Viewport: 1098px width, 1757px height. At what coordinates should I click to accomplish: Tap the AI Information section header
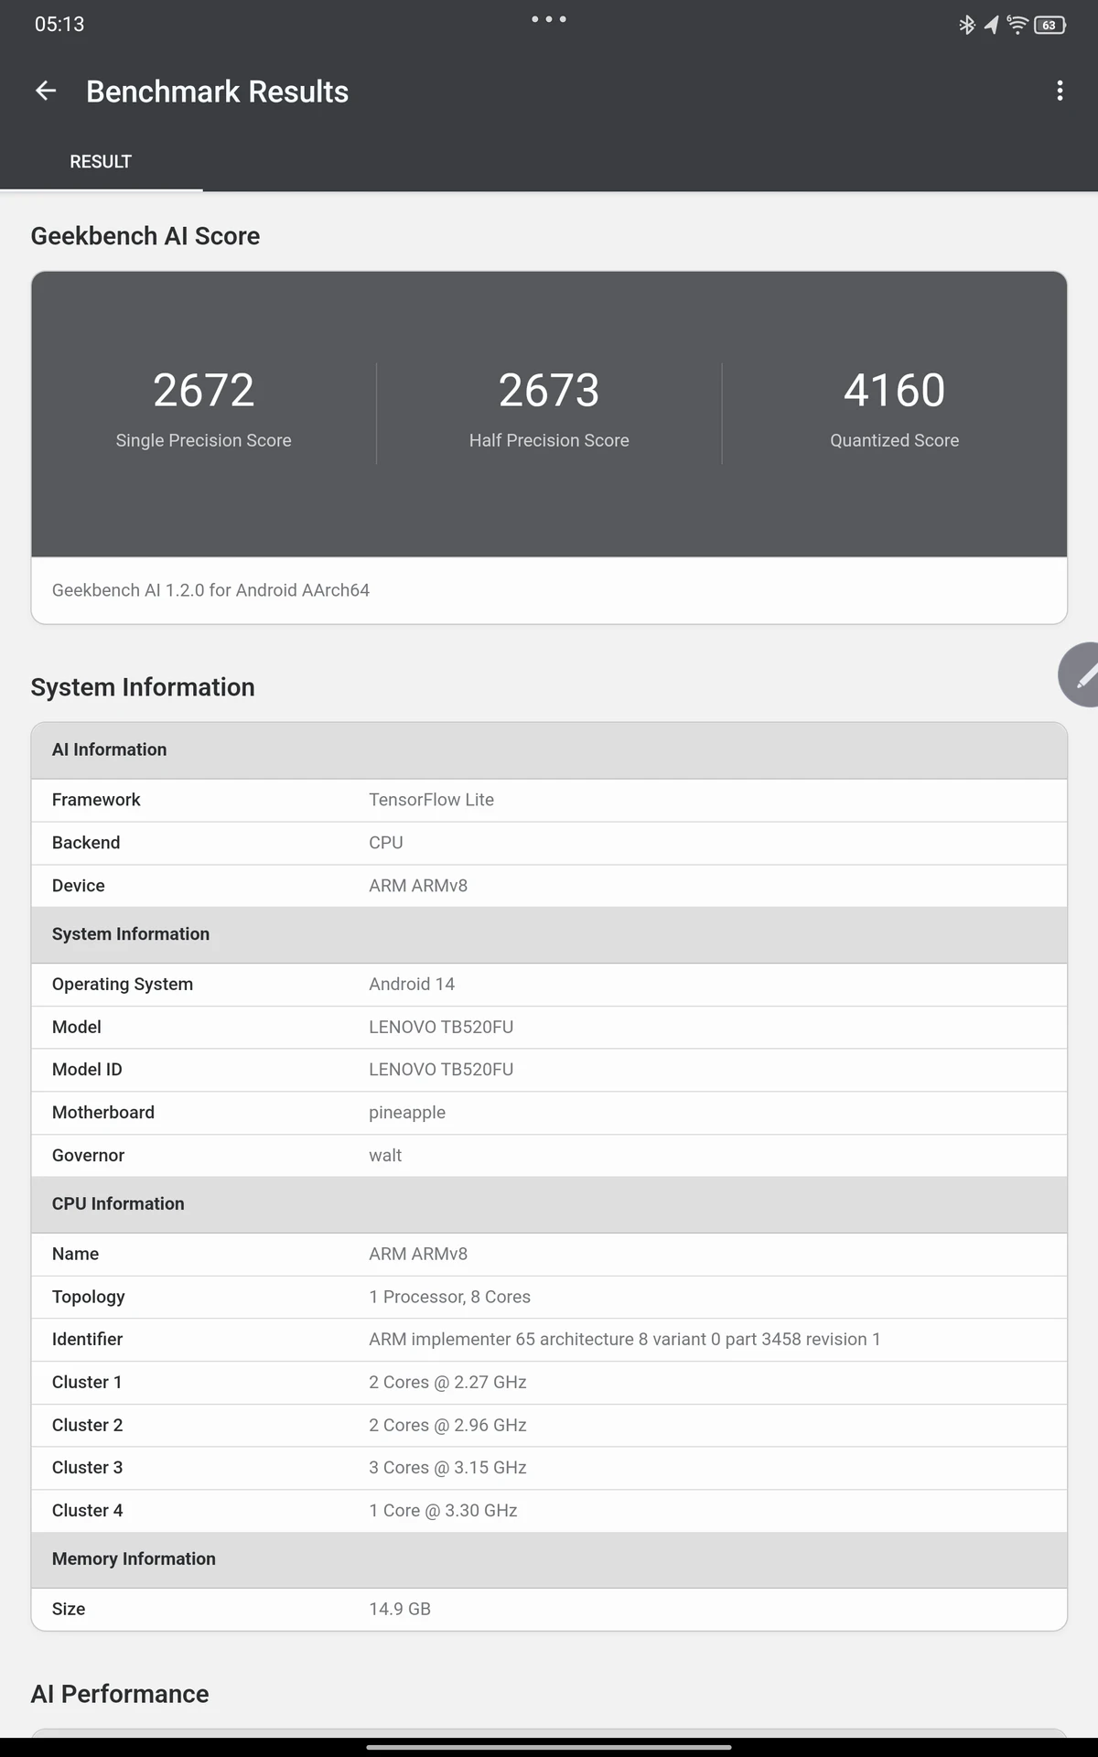[549, 750]
